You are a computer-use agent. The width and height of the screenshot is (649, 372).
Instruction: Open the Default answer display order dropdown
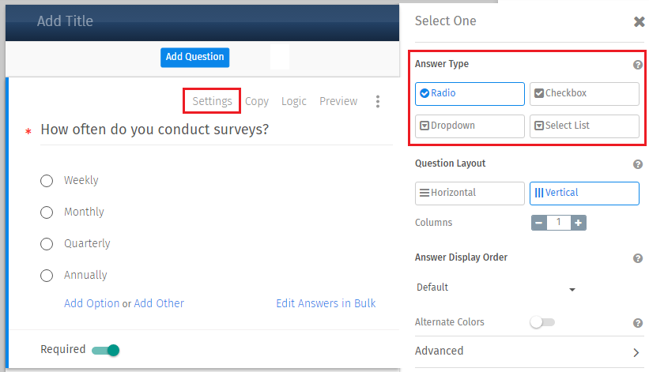496,287
